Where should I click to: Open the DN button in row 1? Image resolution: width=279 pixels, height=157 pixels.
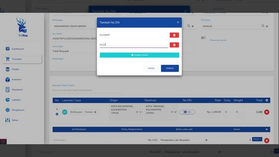pos(187,112)
